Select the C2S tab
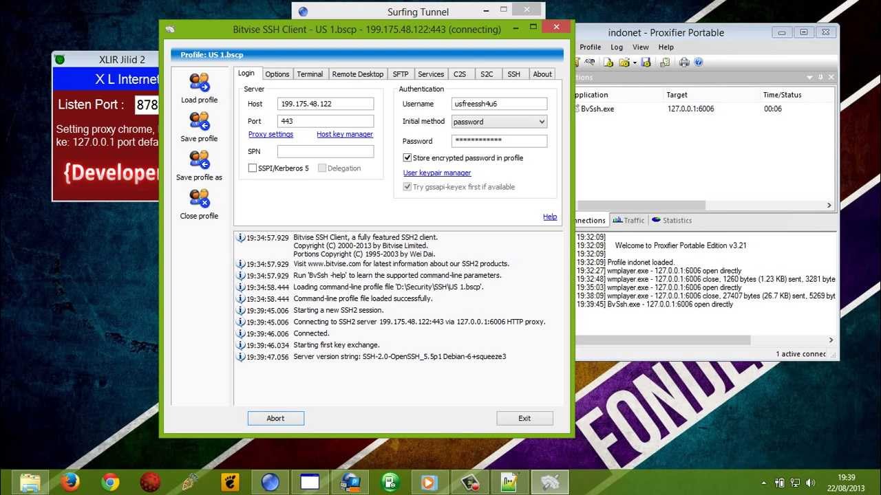 460,74
